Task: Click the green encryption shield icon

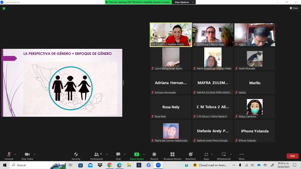Action: (4, 8)
